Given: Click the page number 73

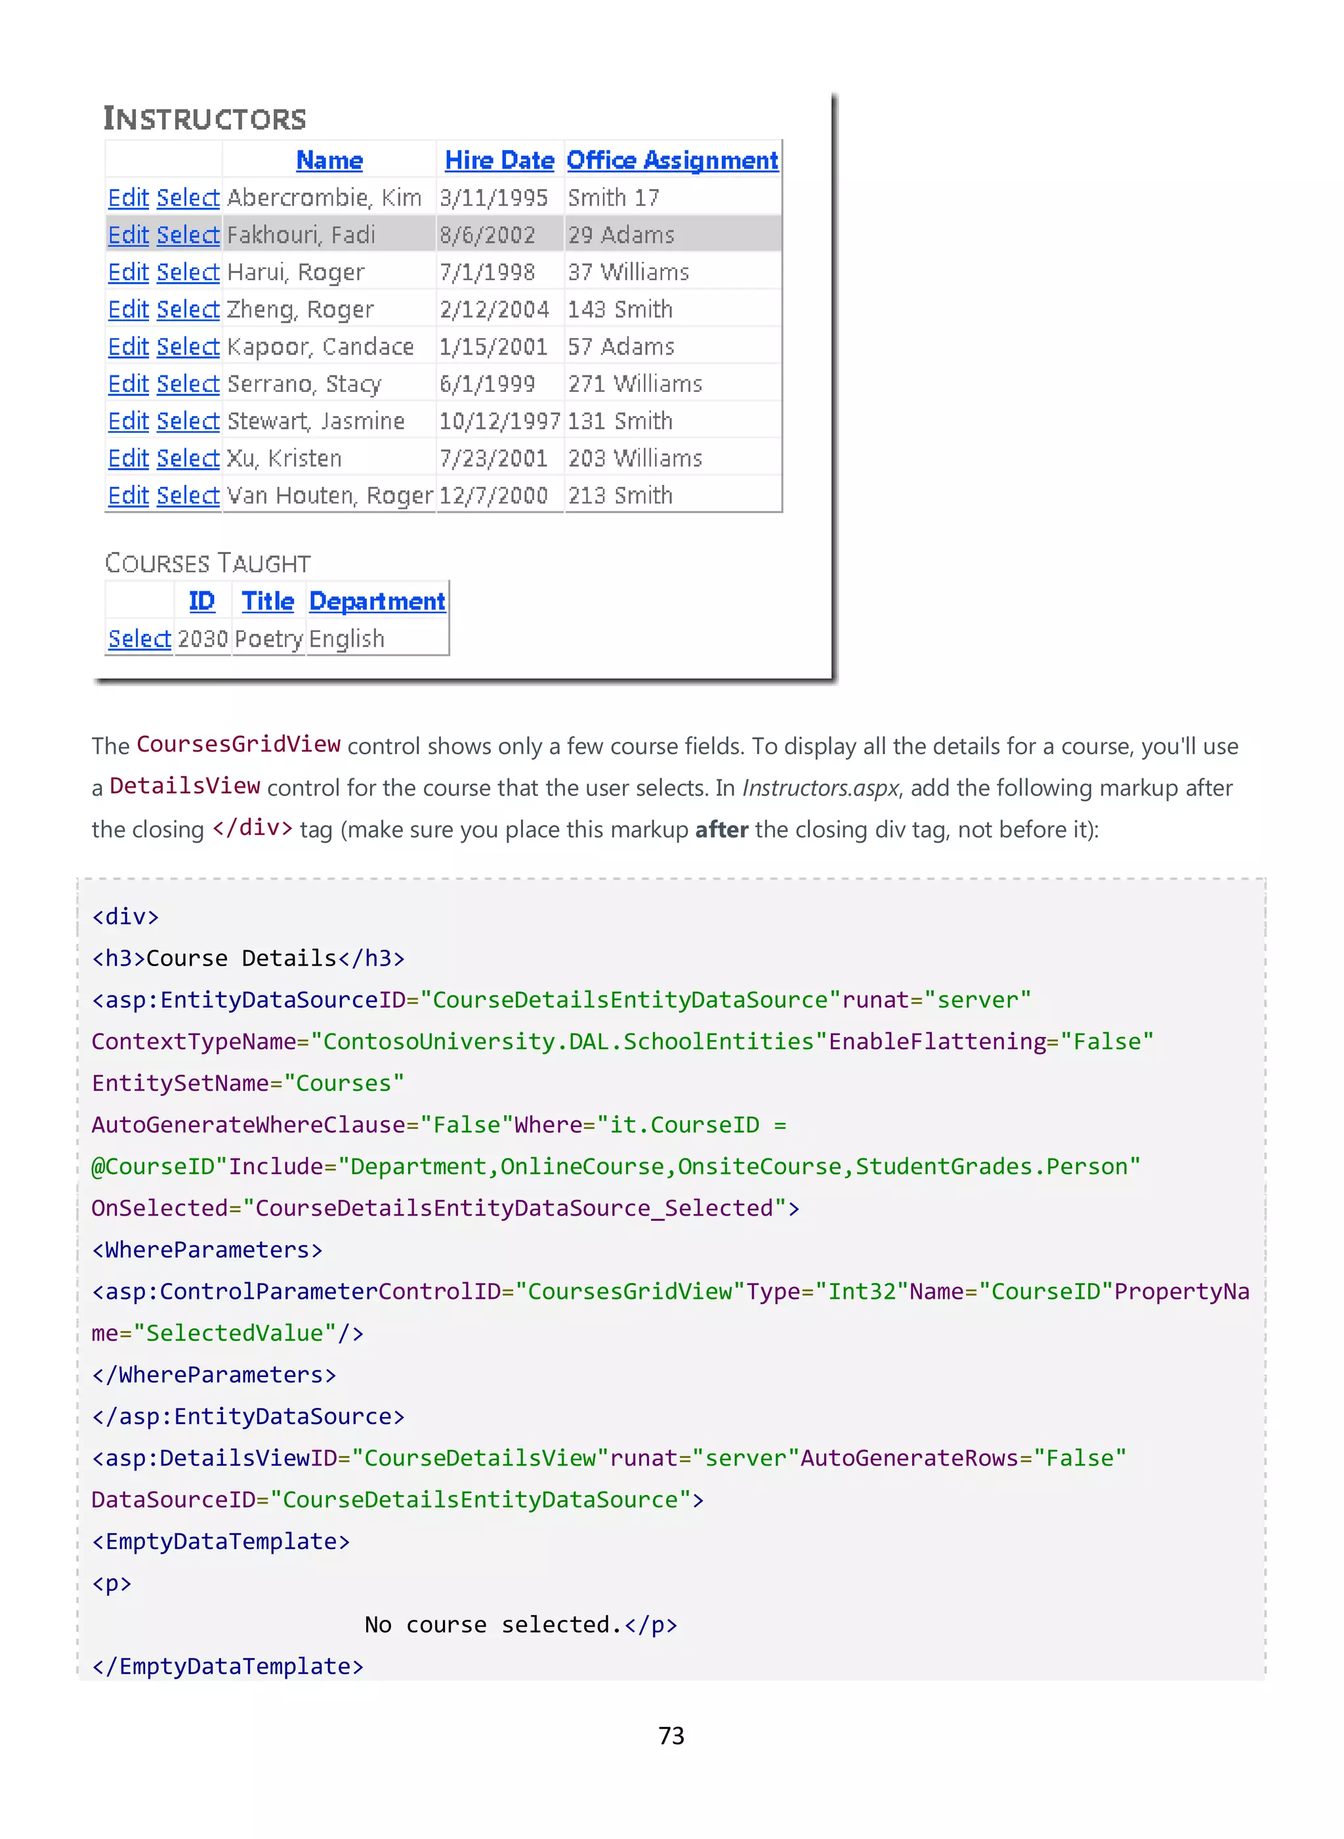Looking at the screenshot, I should click(671, 1736).
